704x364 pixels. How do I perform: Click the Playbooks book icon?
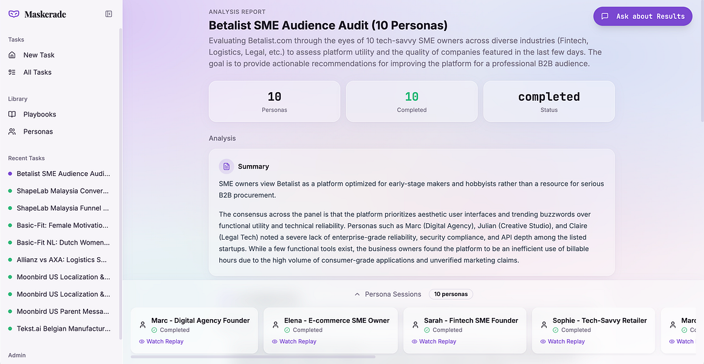pyautogui.click(x=12, y=114)
